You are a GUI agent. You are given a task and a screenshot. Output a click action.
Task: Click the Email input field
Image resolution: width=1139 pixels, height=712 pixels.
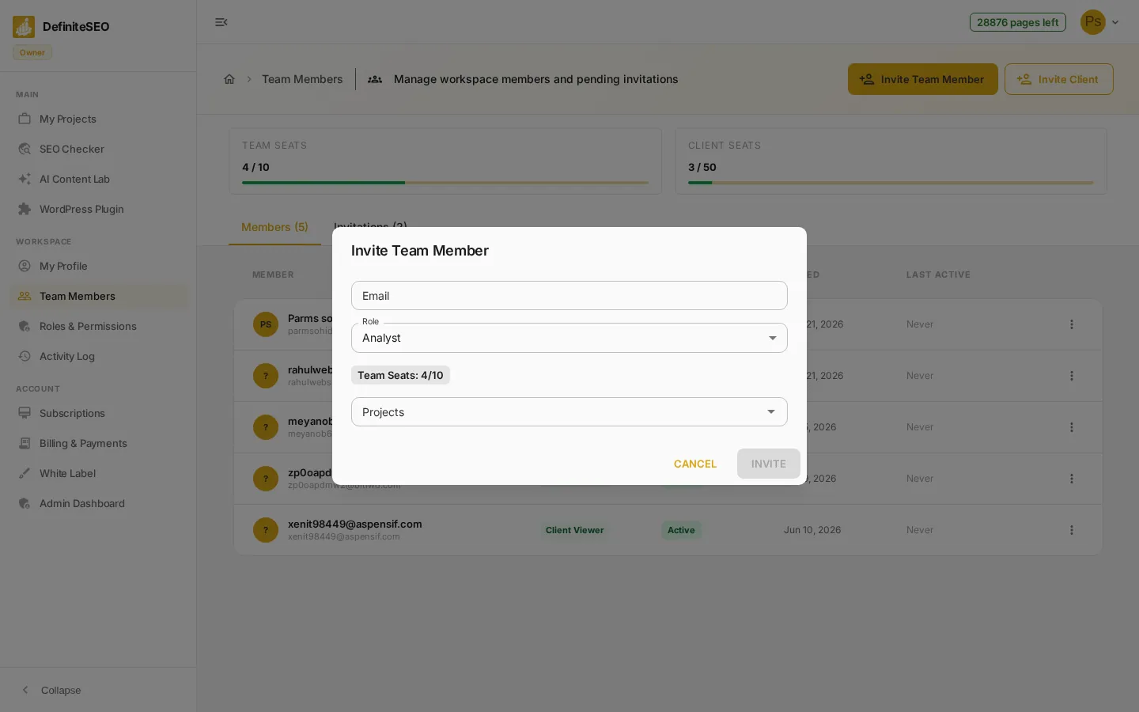pos(569,296)
